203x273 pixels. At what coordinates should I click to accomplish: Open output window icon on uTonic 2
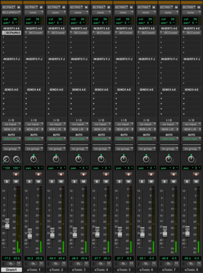point(56,264)
